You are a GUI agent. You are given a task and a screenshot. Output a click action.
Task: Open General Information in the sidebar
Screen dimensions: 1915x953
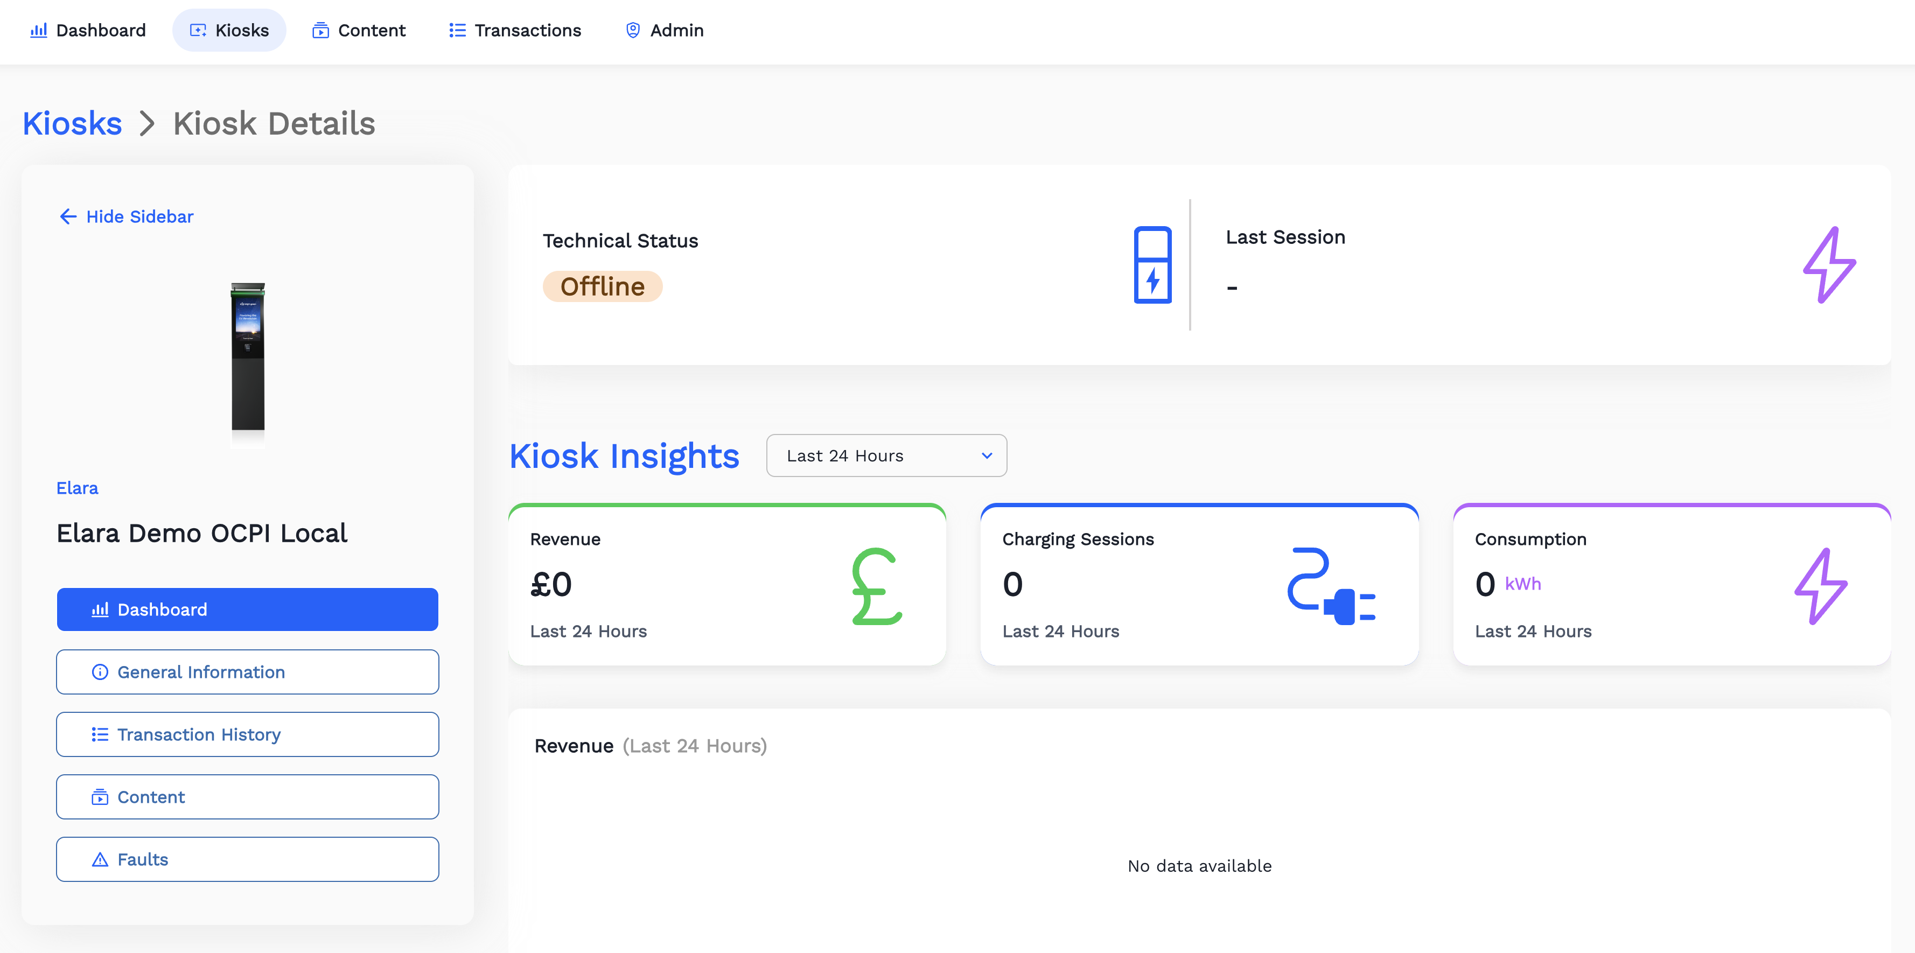coord(248,672)
